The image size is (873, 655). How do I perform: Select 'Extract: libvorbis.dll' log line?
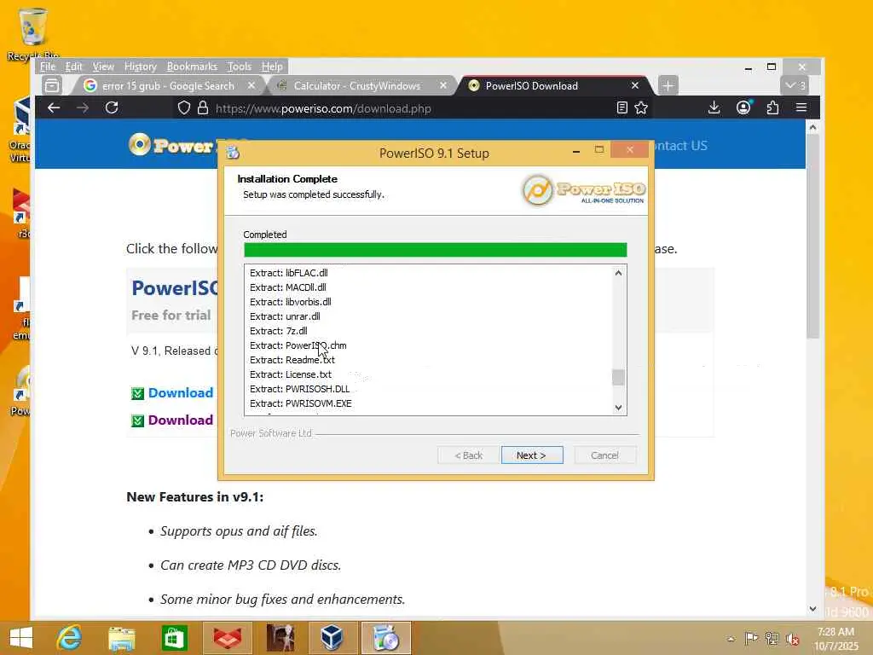coord(290,302)
